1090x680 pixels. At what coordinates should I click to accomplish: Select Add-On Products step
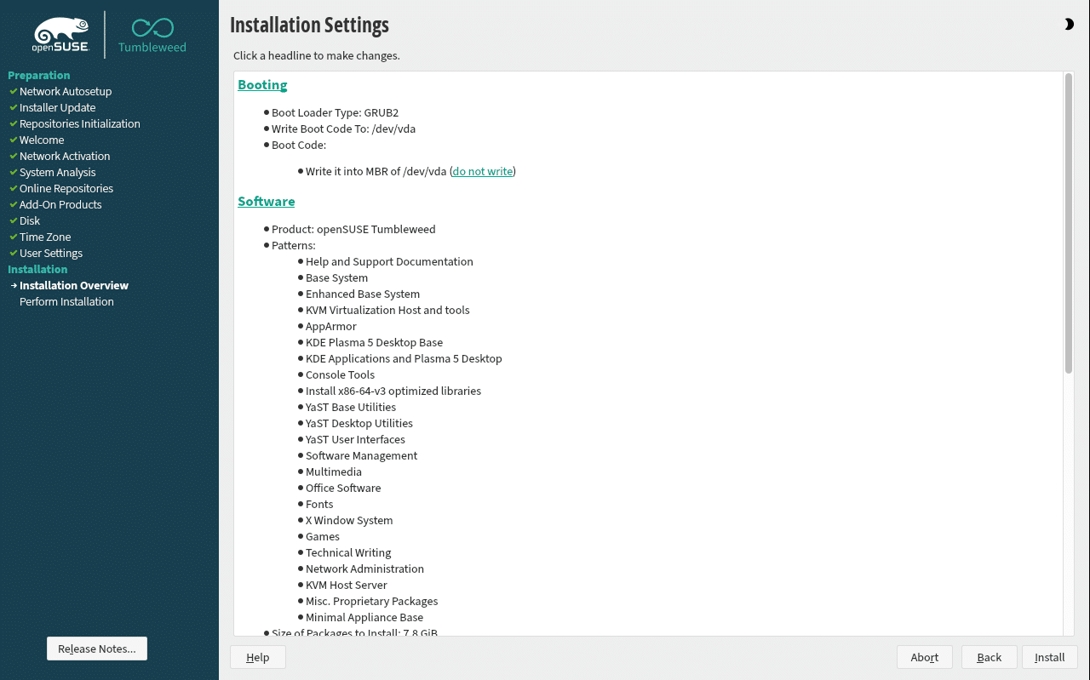(60, 204)
